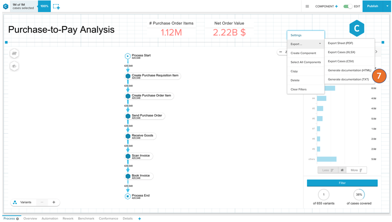Increase variants with the plus button
Image resolution: width=392 pixels, height=222 pixels.
[54, 202]
